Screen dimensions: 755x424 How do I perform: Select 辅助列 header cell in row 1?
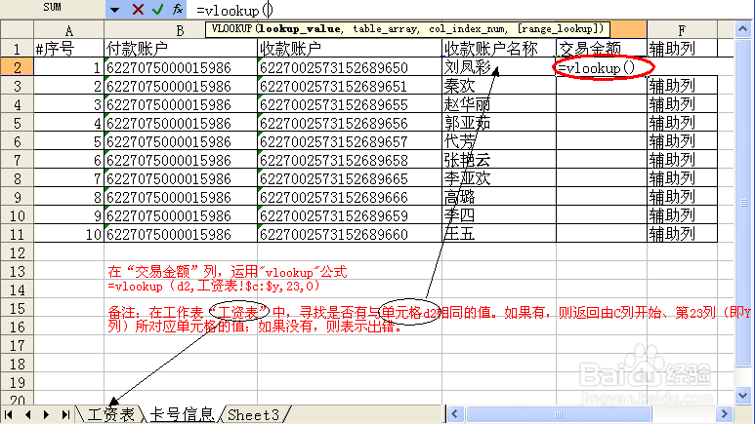point(682,49)
